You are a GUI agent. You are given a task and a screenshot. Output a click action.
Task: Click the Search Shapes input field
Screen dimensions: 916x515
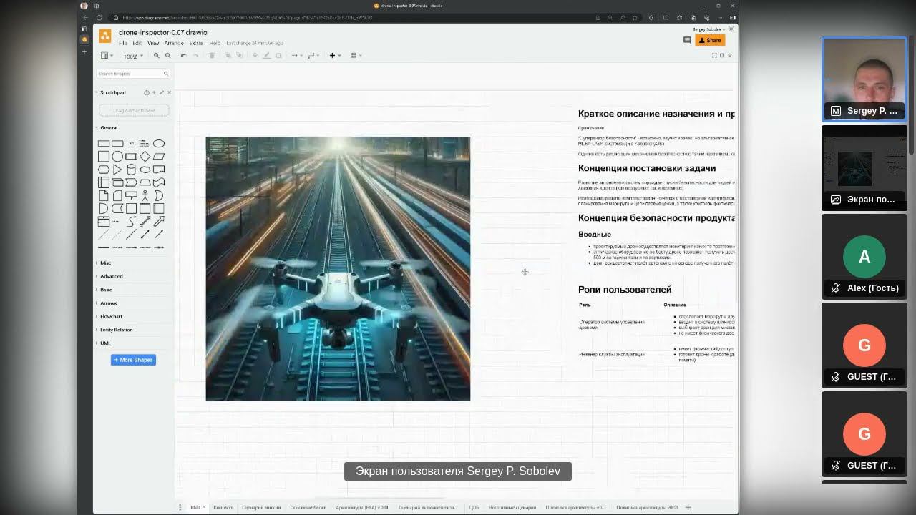pyautogui.click(x=133, y=74)
